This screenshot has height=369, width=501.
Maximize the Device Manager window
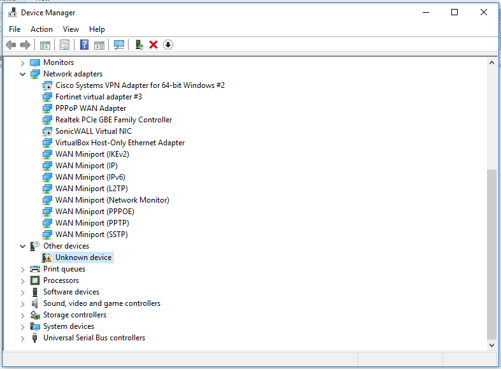coord(455,13)
